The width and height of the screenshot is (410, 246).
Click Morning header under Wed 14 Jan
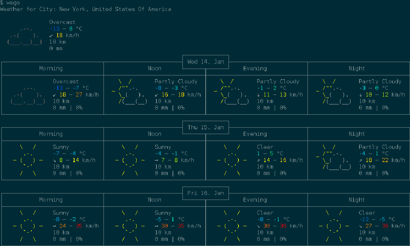[51, 68]
